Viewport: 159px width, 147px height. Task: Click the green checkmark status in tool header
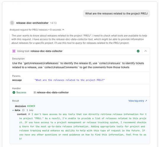click(138, 51)
